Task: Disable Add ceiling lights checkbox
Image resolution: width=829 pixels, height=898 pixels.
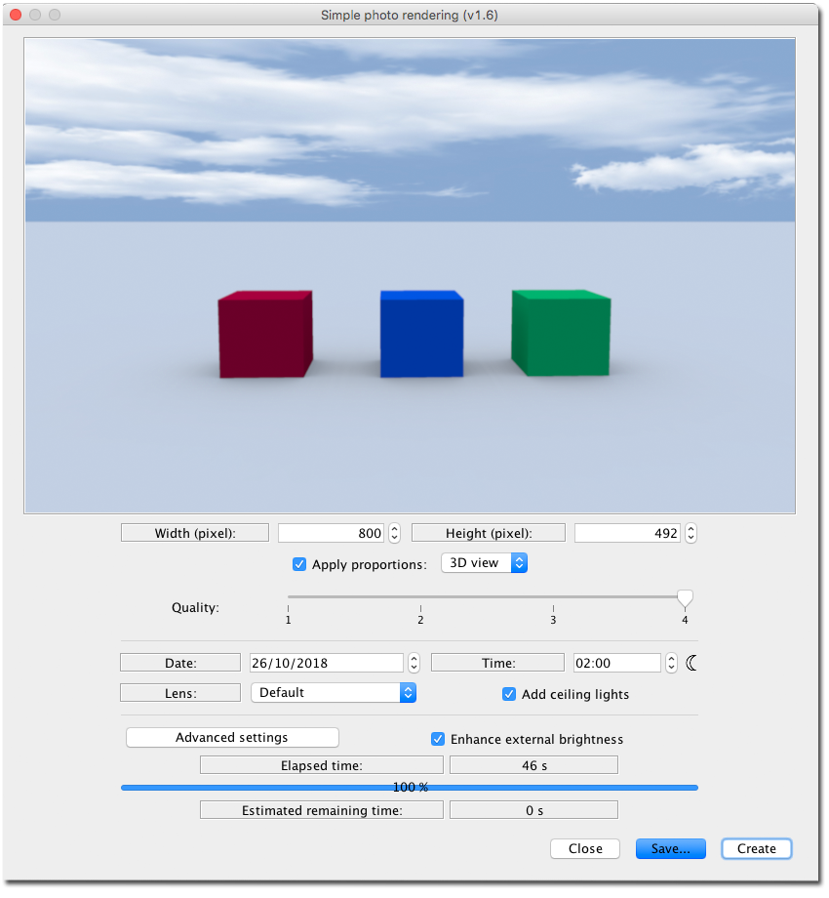Action: click(x=508, y=694)
